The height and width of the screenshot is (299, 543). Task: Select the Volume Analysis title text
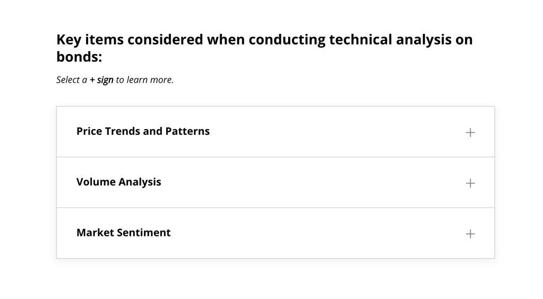coord(119,182)
